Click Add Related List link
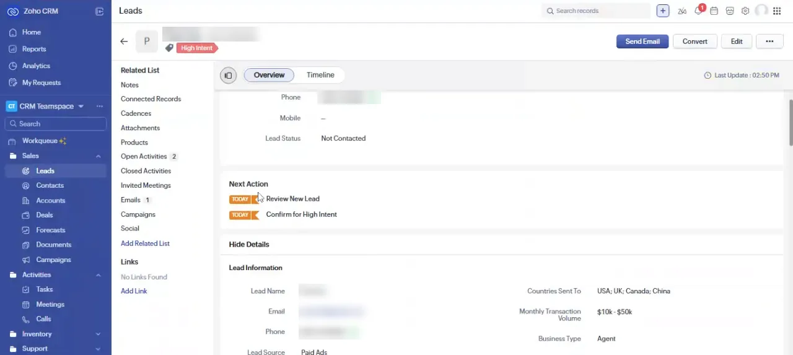Viewport: 793px width, 355px height. [145, 243]
